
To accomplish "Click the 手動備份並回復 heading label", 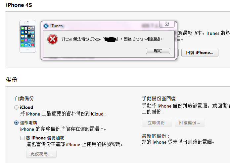I will 159,98.
